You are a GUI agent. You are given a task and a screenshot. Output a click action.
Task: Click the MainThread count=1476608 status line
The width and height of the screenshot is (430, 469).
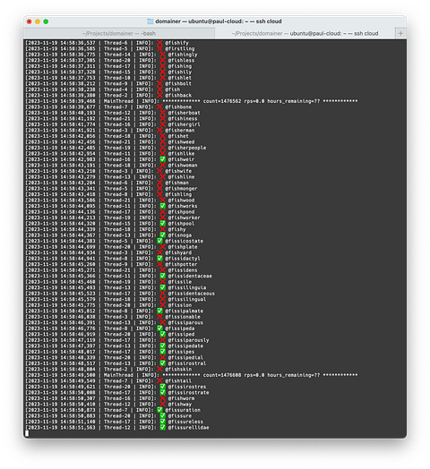192,375
